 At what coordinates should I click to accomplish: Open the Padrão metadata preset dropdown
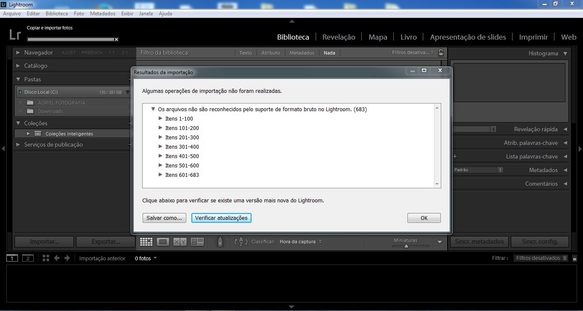coord(478,170)
